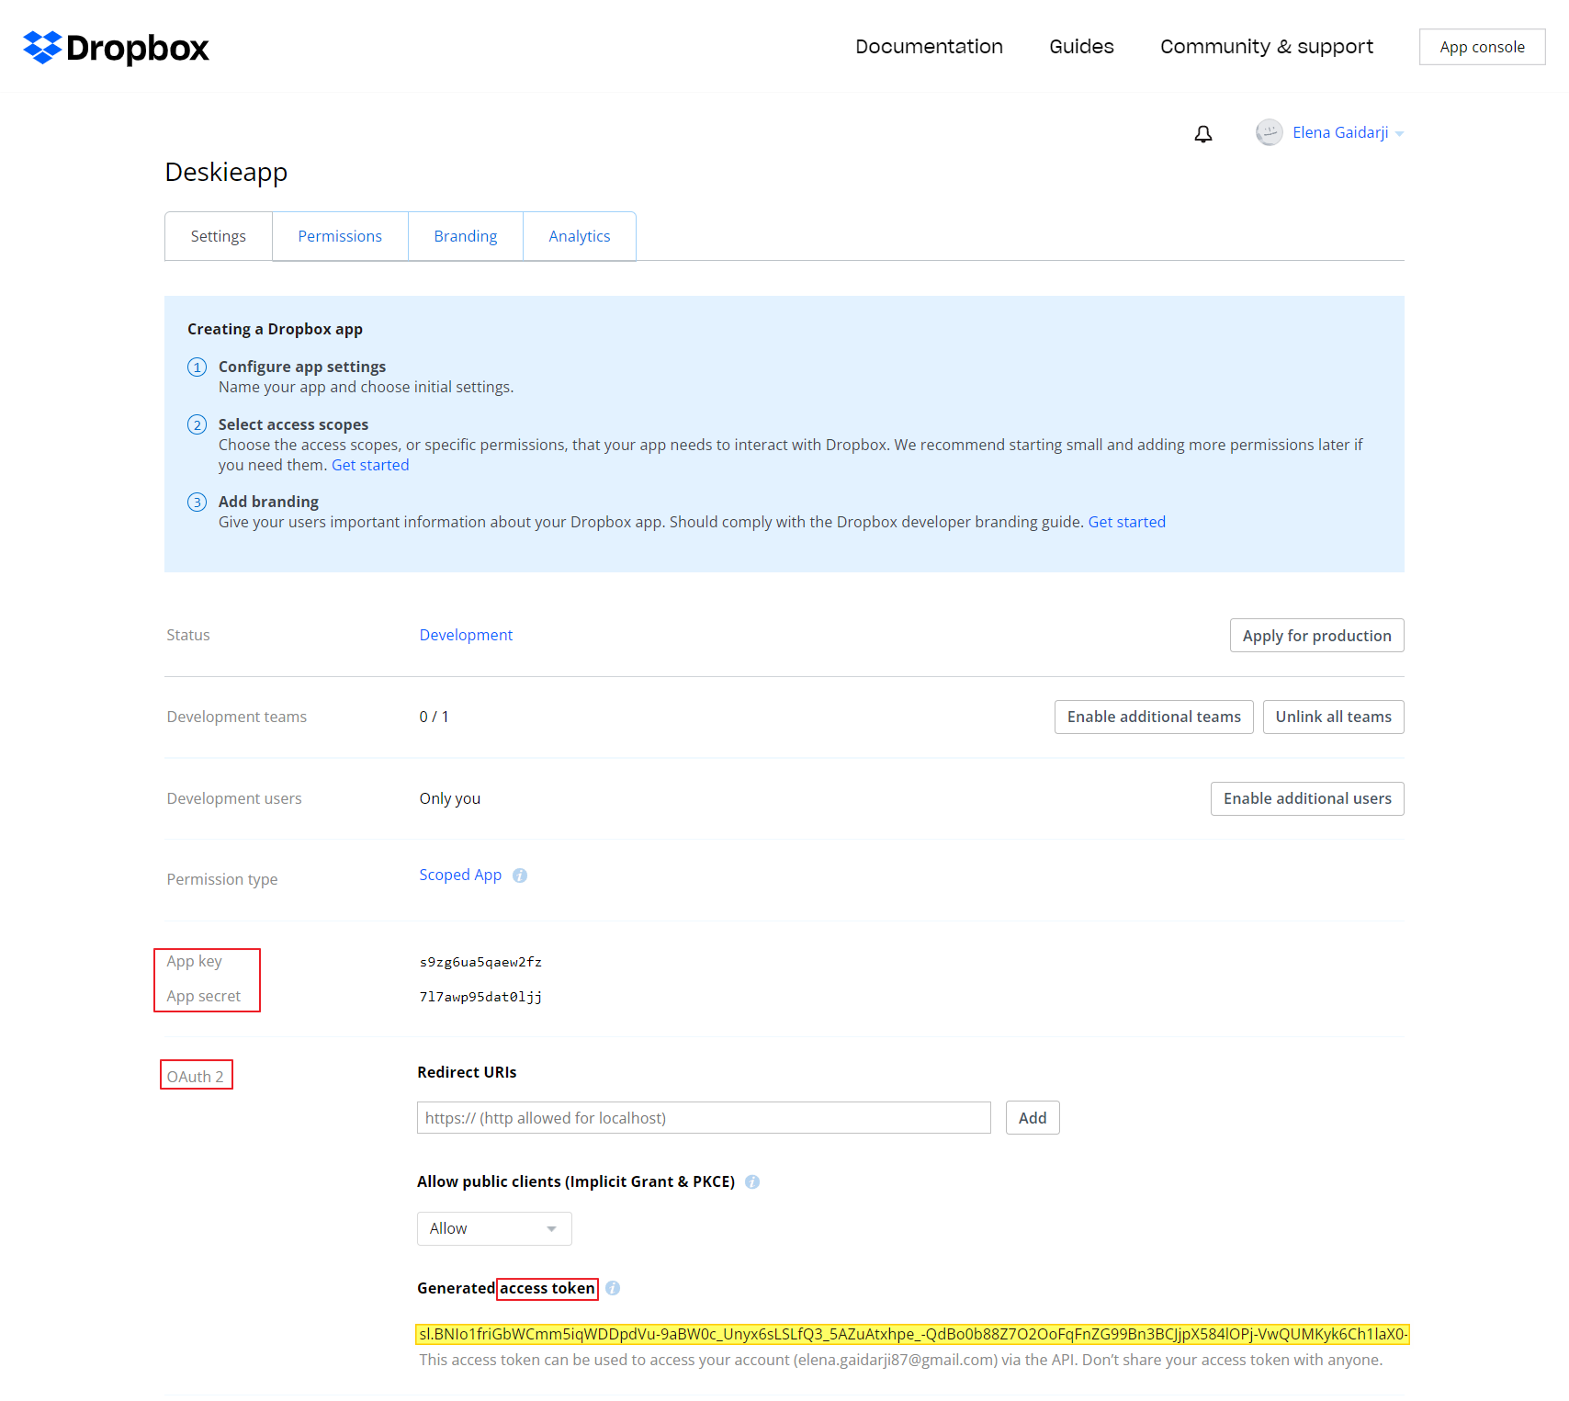Switch to the Analytics tab
Viewport: 1569px width, 1401px height.
pos(580,236)
